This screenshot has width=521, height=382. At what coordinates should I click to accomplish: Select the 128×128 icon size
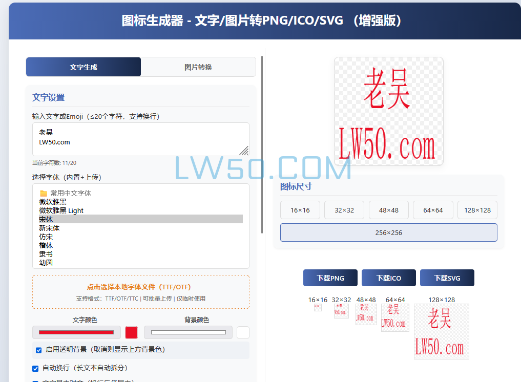coord(477,209)
